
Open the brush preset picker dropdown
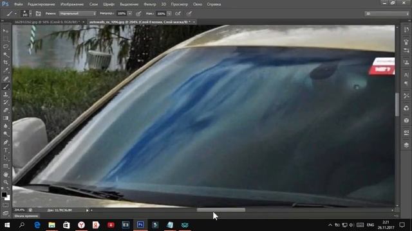[x=30, y=13]
